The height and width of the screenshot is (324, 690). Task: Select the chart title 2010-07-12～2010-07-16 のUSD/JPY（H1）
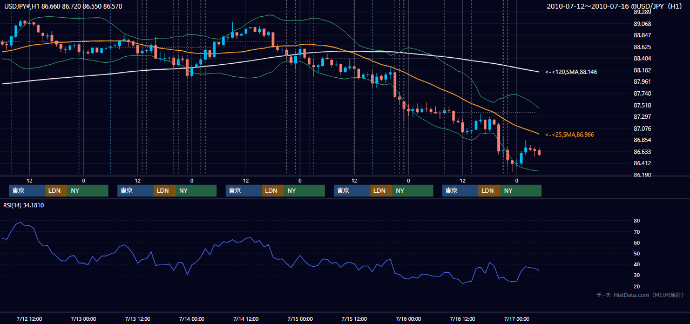click(x=614, y=6)
